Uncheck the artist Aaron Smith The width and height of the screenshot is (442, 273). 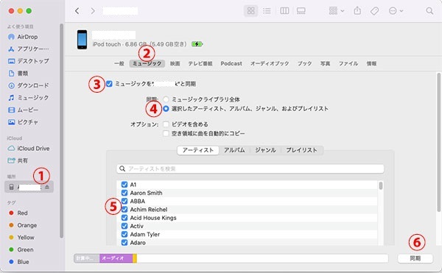124,193
